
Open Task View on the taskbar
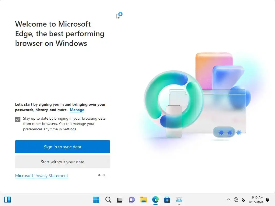pyautogui.click(x=120, y=200)
